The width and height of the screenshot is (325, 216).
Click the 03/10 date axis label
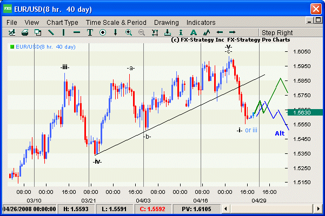click(x=34, y=201)
